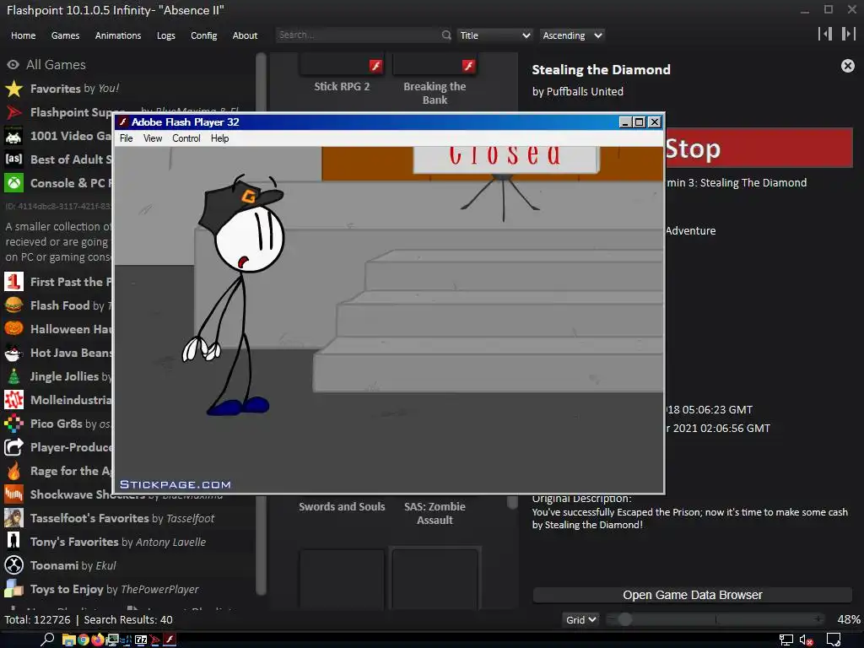The width and height of the screenshot is (864, 648).
Task: Open the Logs page
Action: click(166, 35)
